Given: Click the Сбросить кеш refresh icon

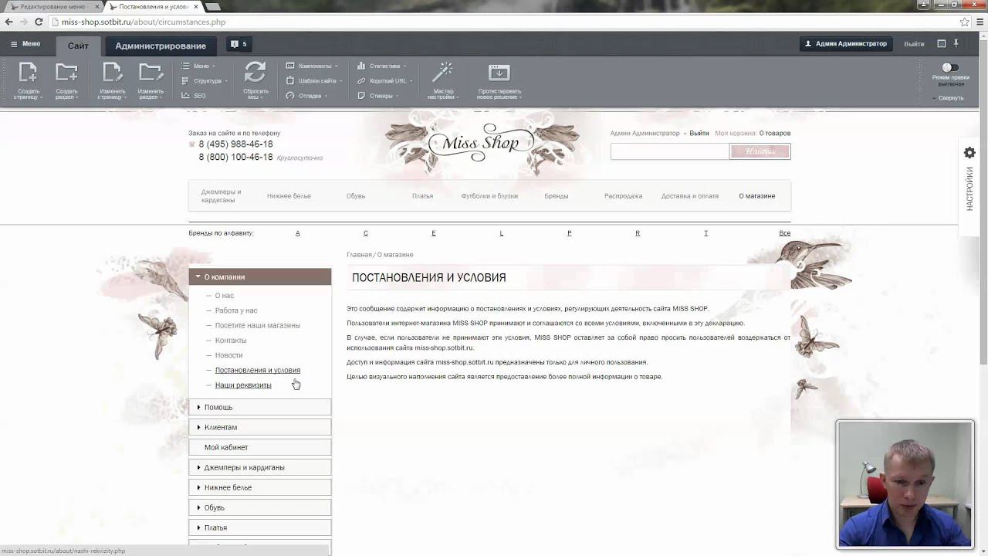Looking at the screenshot, I should point(255,72).
